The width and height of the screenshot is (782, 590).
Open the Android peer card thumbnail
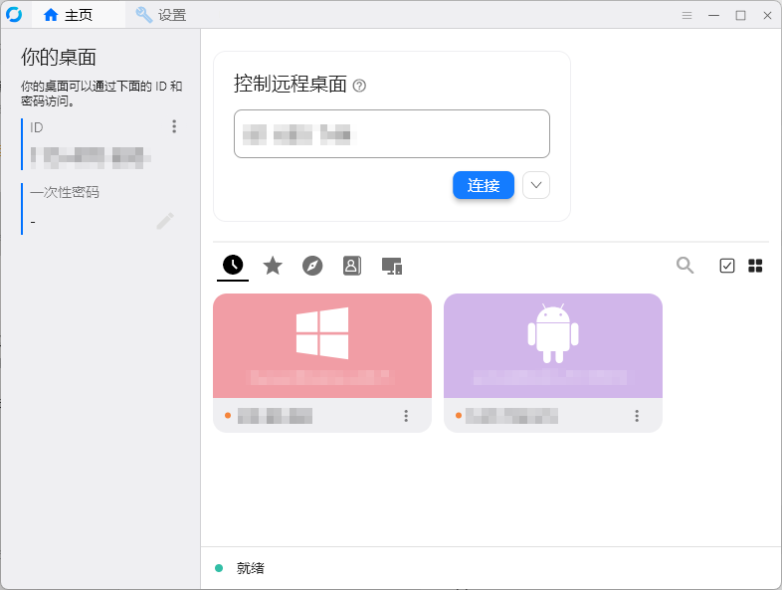(553, 345)
